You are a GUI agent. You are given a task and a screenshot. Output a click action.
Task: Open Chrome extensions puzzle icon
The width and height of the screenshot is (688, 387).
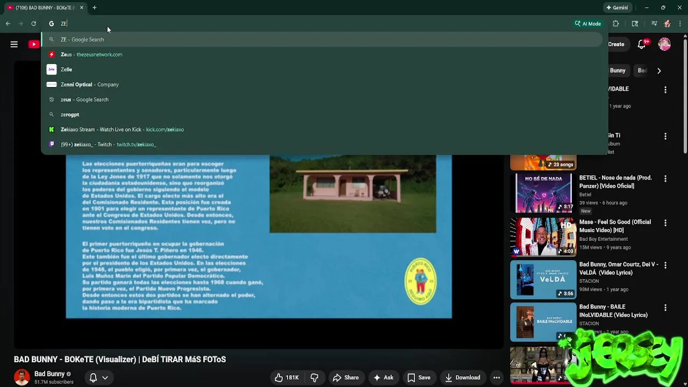(x=616, y=24)
